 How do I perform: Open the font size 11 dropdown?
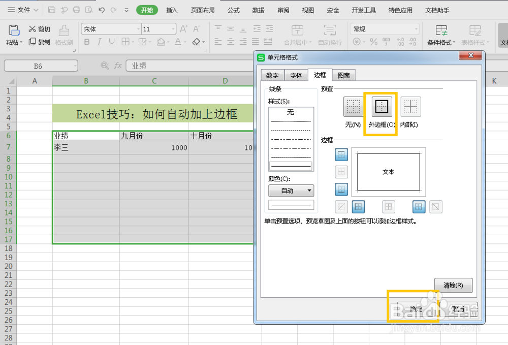point(173,29)
